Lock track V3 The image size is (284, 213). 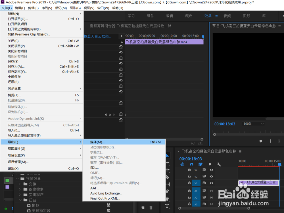189,170
